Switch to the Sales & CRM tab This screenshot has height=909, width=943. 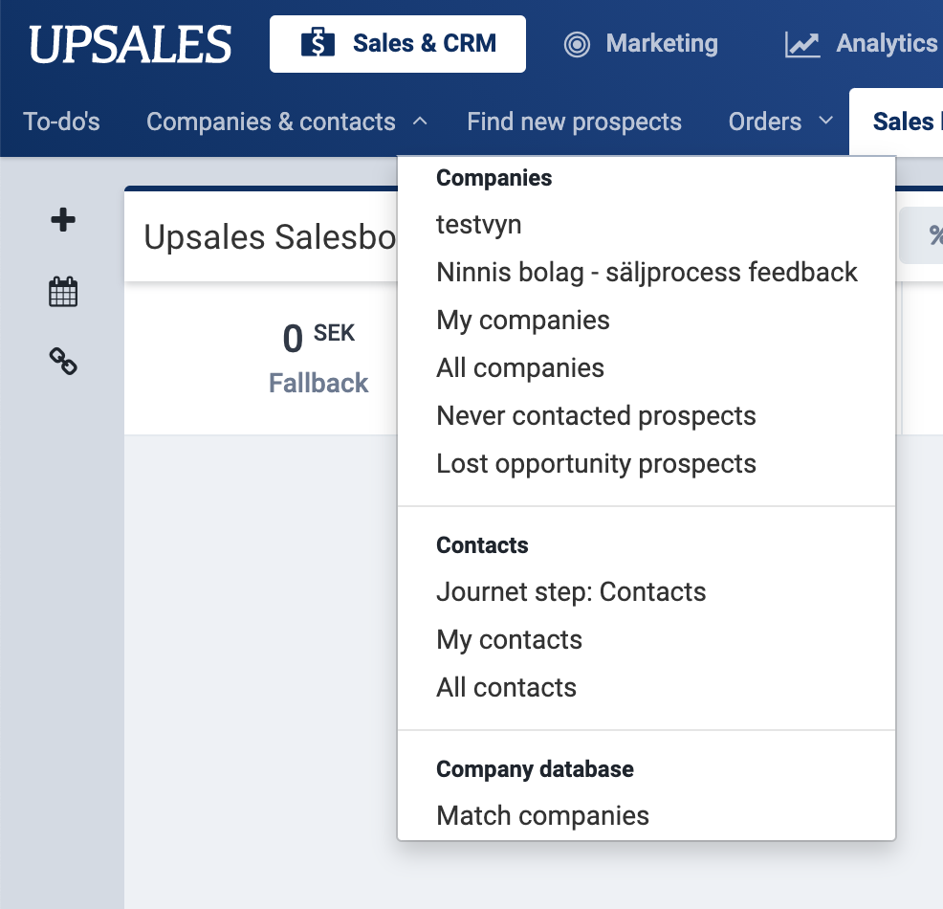click(x=398, y=44)
